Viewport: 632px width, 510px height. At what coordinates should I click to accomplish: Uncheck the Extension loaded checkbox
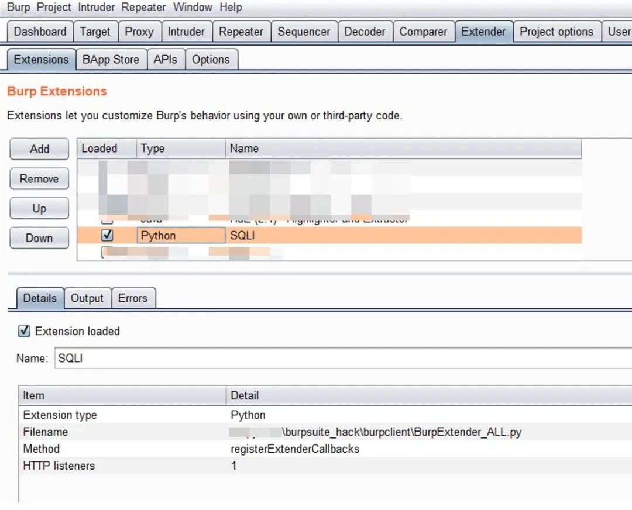[x=24, y=331]
